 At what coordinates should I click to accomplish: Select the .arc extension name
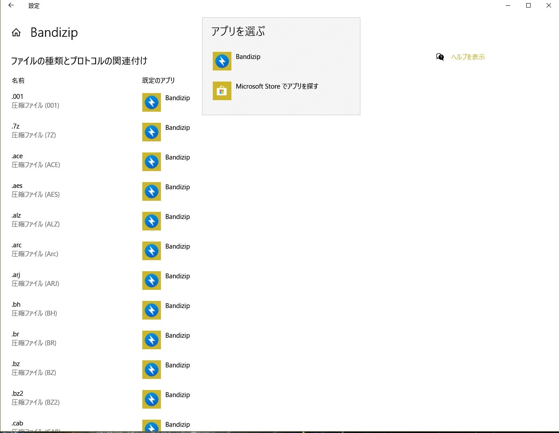(16, 245)
